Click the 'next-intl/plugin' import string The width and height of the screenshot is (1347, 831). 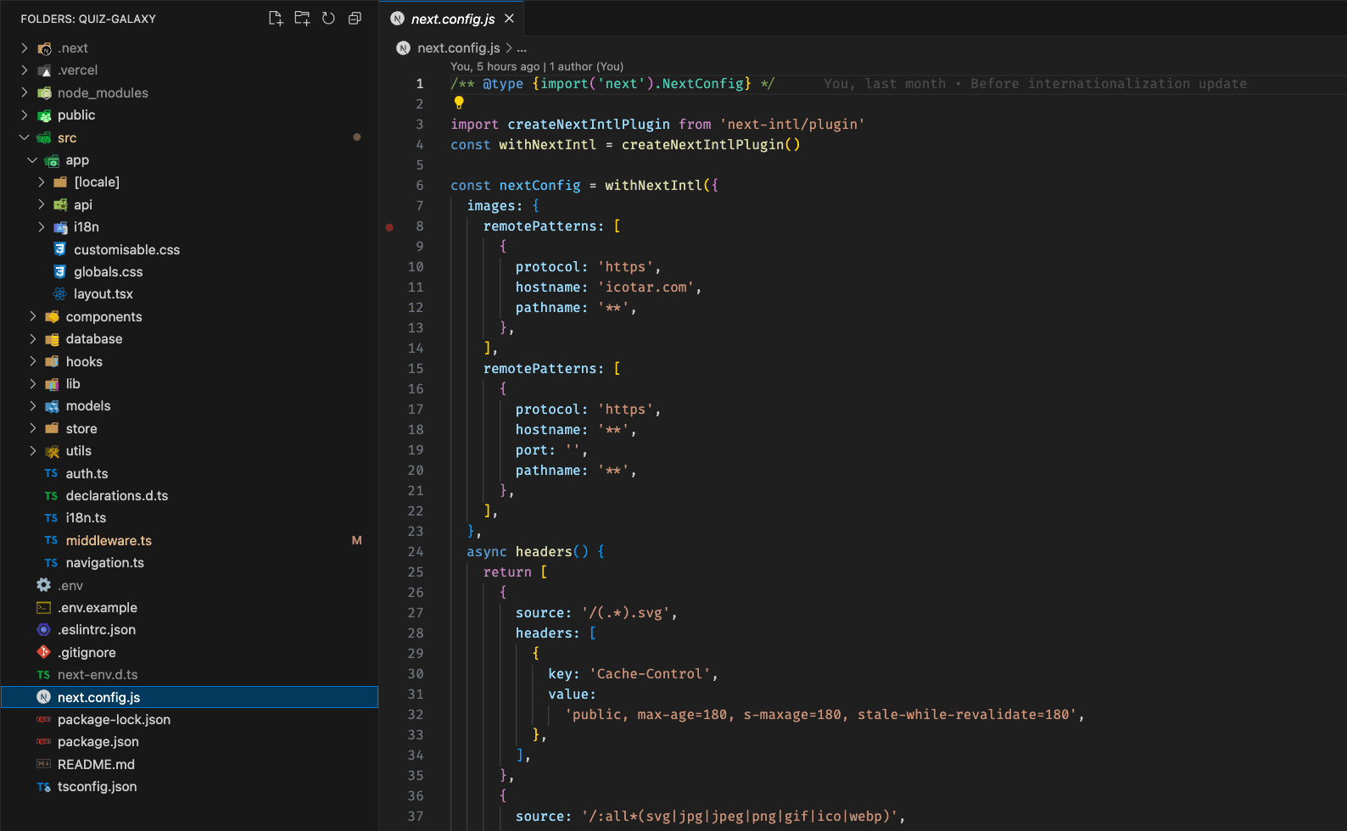coord(792,125)
